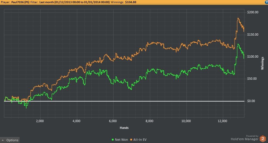Toggle the All-In EV legend label
The image size is (268, 143).
[x=140, y=140]
